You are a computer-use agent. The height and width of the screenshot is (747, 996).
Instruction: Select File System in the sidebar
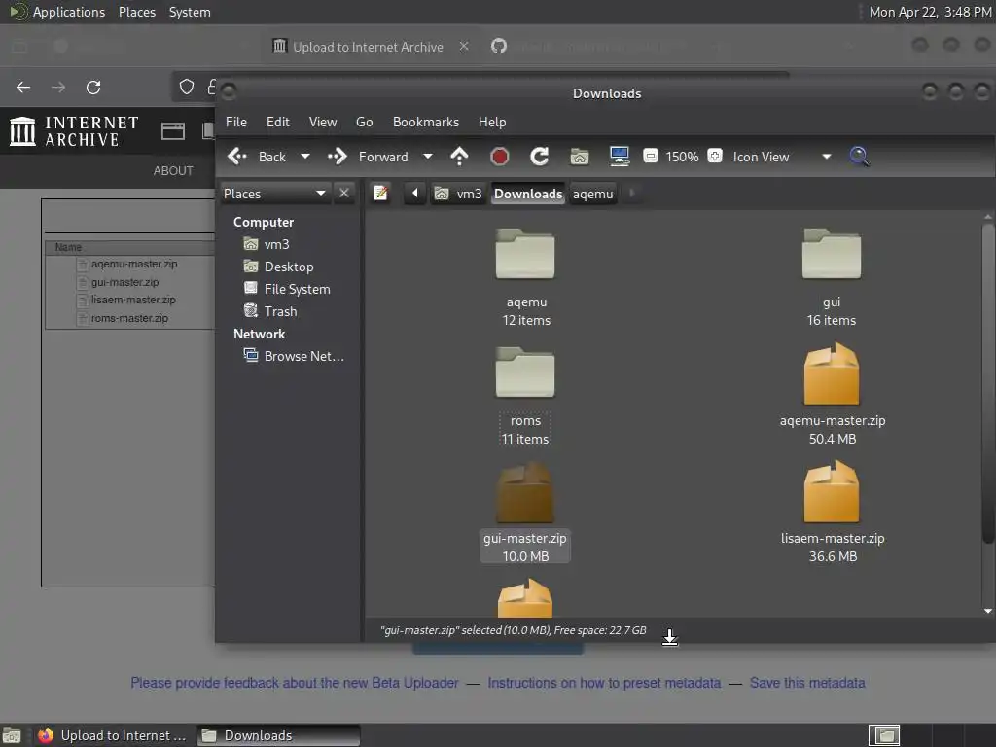click(287, 288)
